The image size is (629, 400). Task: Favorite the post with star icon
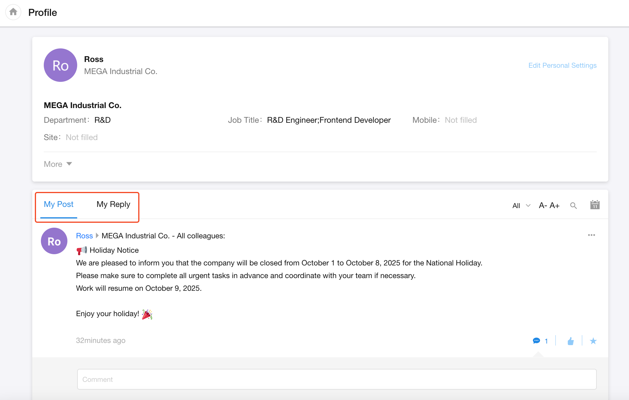pyautogui.click(x=593, y=341)
